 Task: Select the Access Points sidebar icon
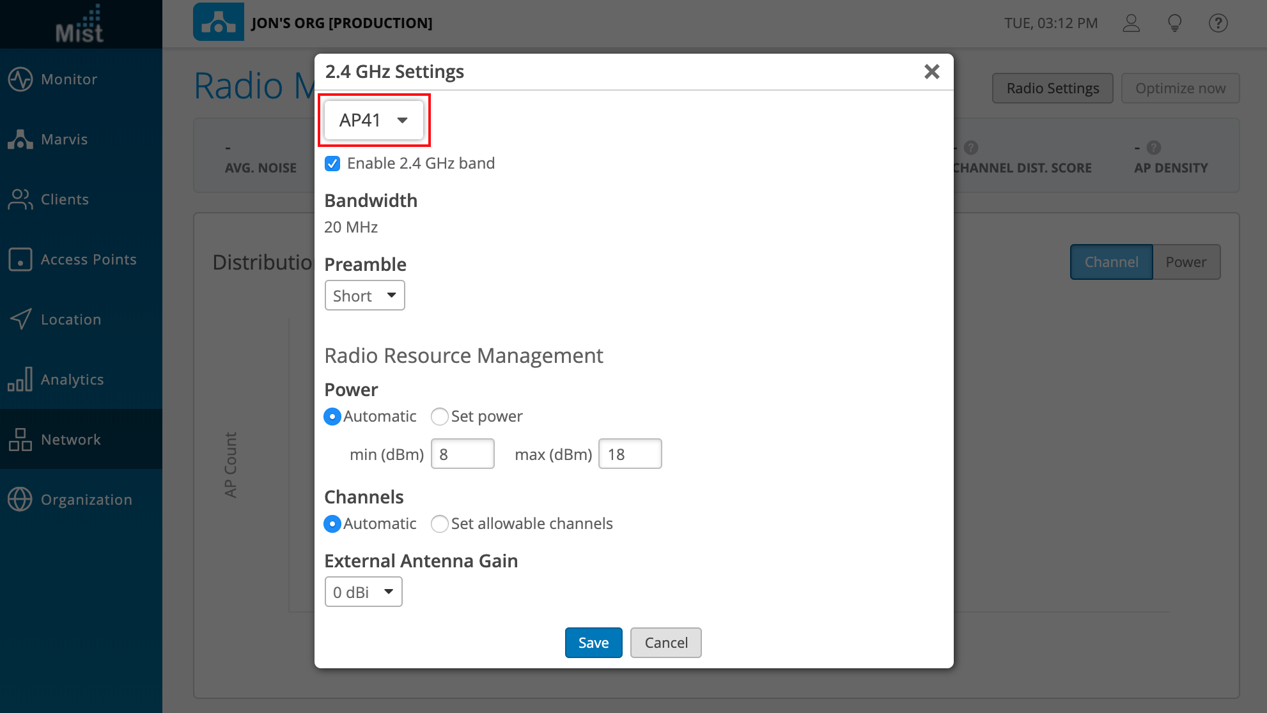[x=20, y=259]
